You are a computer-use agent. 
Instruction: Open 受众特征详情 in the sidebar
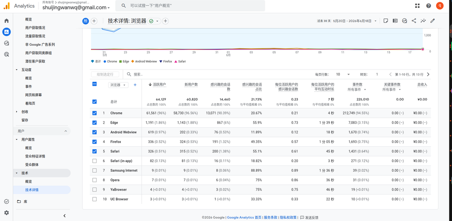pos(35,156)
